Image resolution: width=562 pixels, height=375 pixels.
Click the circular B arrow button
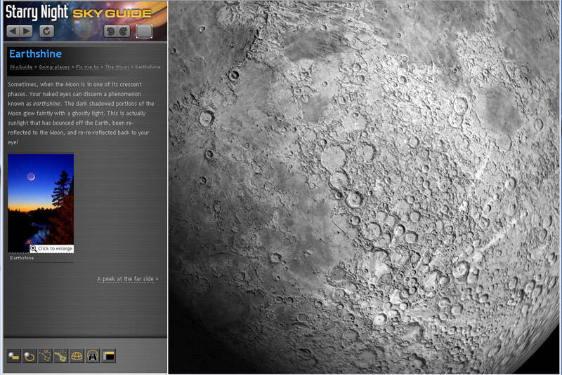click(110, 32)
